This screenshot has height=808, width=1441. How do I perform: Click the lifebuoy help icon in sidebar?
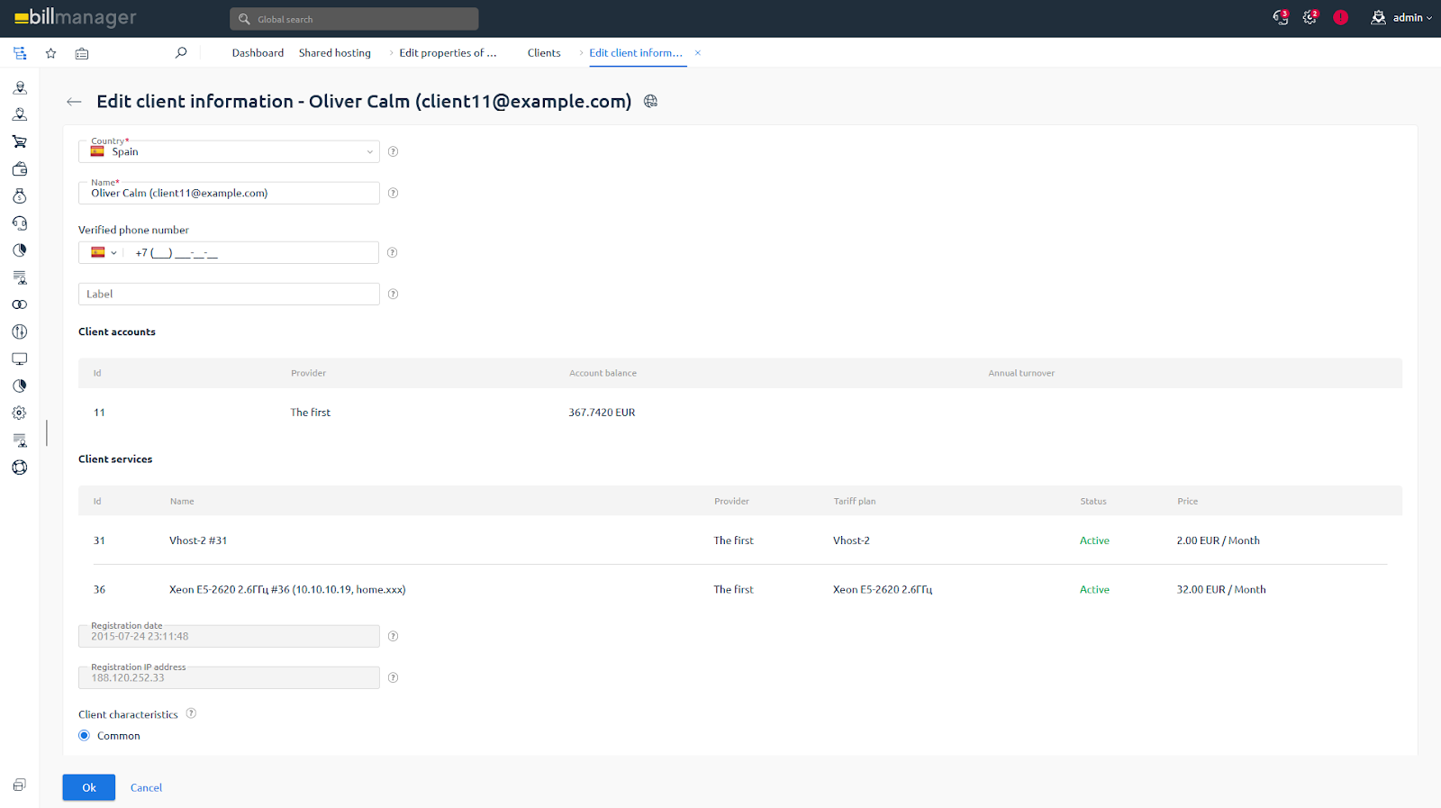pyautogui.click(x=19, y=468)
